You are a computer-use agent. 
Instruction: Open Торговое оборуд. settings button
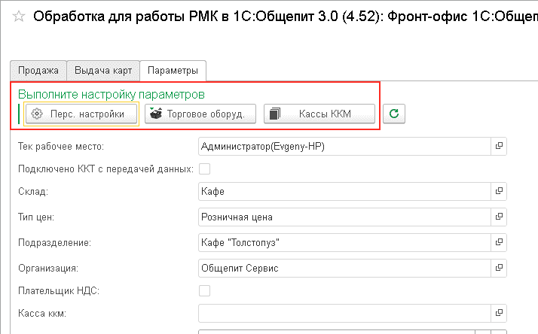tap(200, 114)
